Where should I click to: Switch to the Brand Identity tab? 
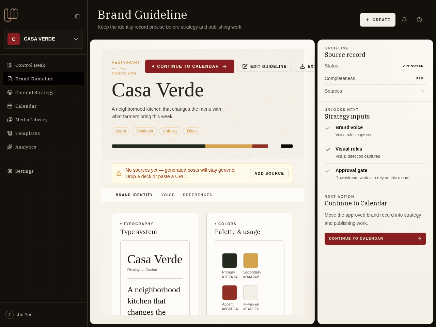point(134,195)
